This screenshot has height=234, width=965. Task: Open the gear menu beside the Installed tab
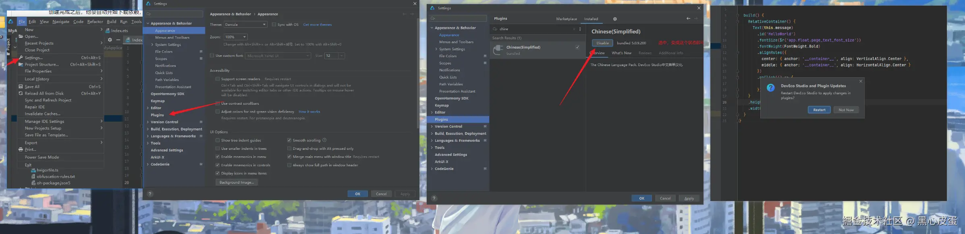(x=615, y=19)
